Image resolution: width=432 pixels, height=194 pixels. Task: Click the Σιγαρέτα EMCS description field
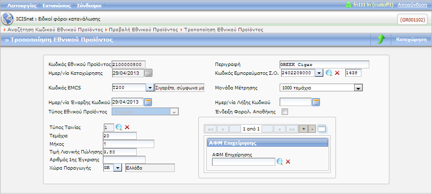coord(180,87)
